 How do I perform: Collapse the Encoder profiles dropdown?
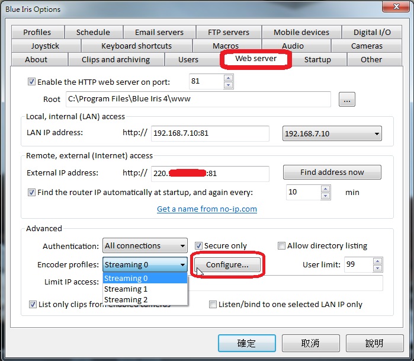145,264
